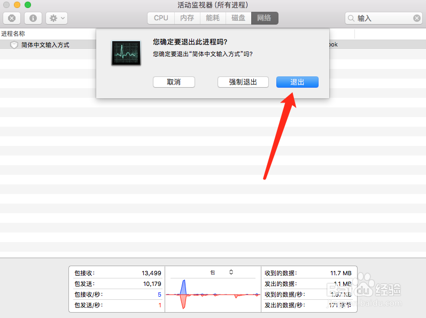The width and height of the screenshot is (426, 318).
Task: Click the shield icon beside 简体中文输入方式
Action: (14, 45)
